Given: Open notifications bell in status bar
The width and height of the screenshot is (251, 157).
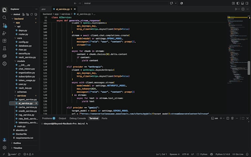Looking at the screenshot, I should (x=247, y=154).
